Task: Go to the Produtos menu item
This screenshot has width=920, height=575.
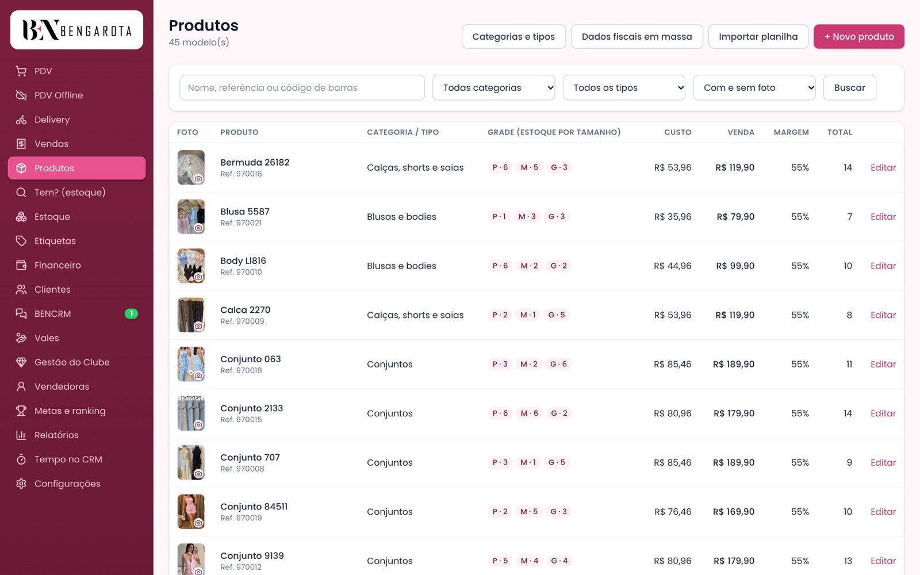Action: click(76, 168)
